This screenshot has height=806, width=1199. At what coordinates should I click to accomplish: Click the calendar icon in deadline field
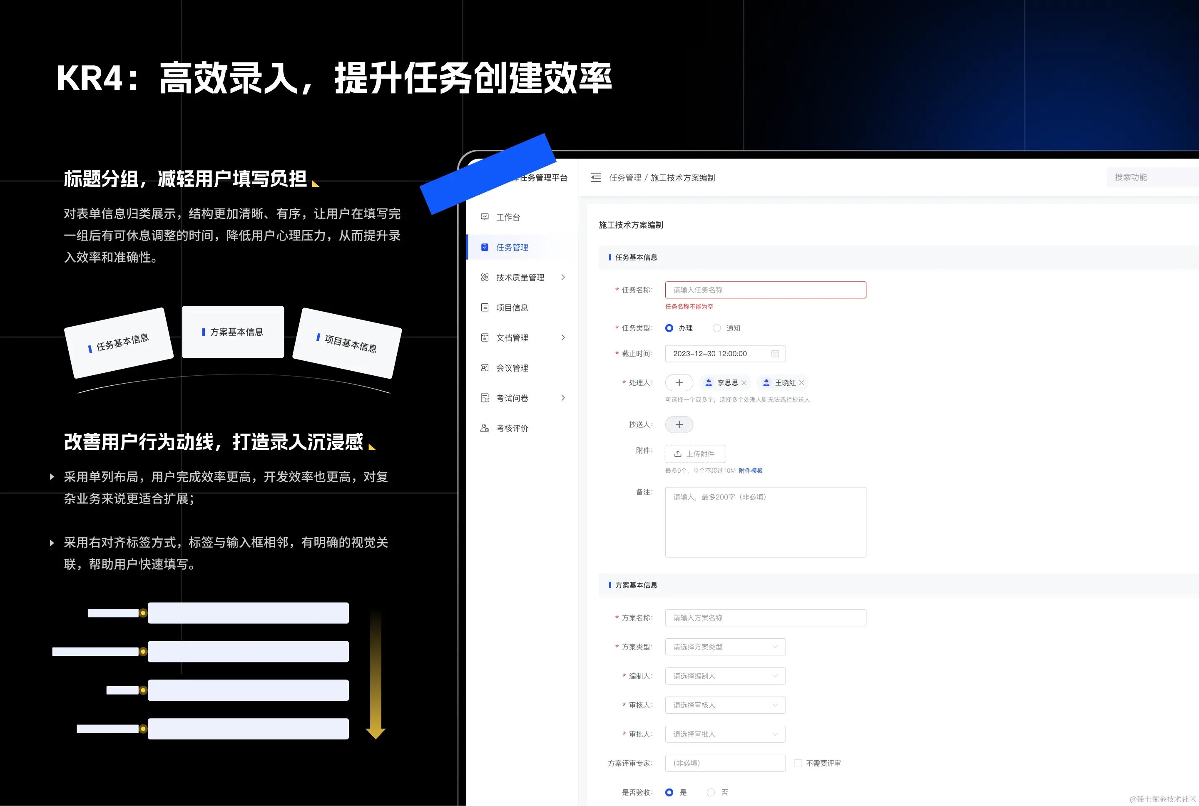775,354
